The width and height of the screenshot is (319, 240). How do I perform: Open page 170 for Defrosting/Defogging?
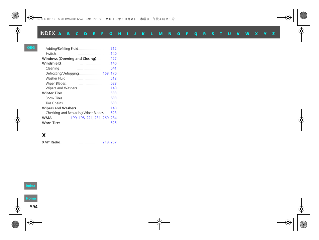tap(113, 74)
